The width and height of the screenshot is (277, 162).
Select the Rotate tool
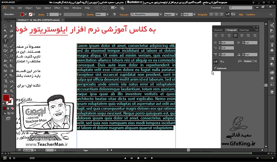coord(6,56)
